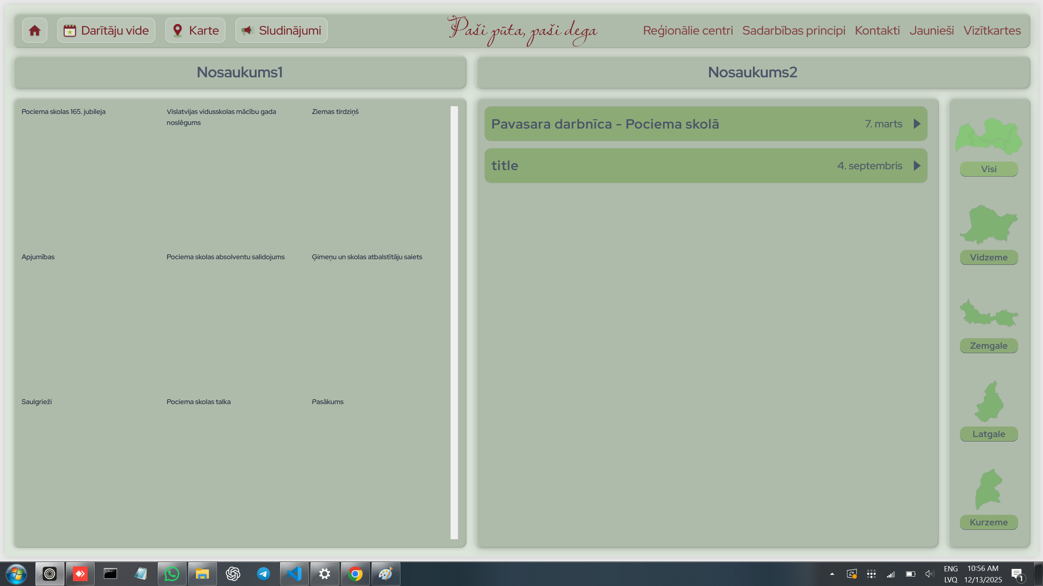Expand the Pavasara darbnīca event arrow
This screenshot has height=586, width=1043.
click(x=917, y=124)
